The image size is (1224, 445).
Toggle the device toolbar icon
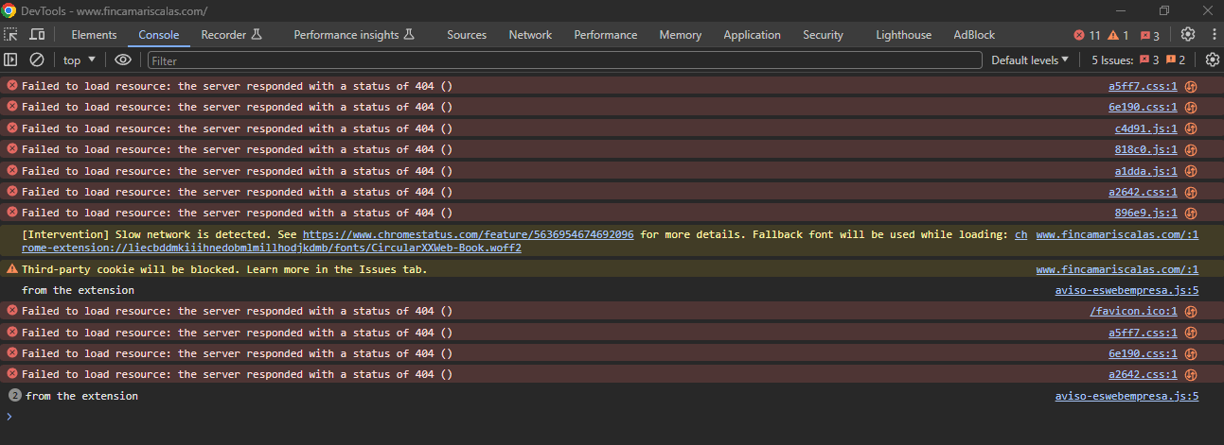coord(37,35)
